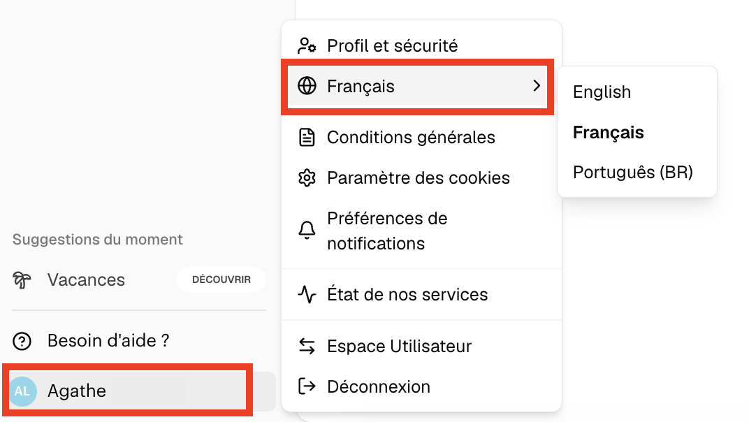This screenshot has height=422, width=749.
Task: Click the Déconnexion logout arrow icon
Action: (x=307, y=386)
